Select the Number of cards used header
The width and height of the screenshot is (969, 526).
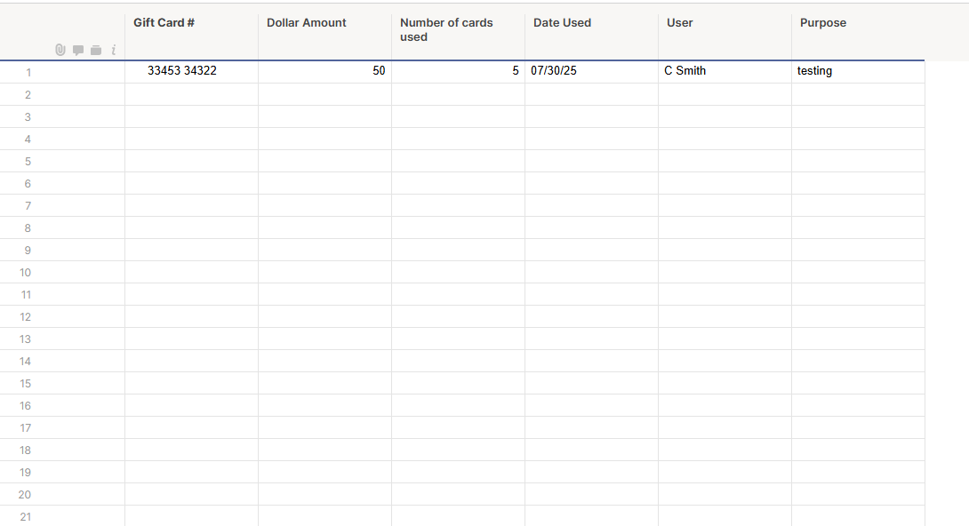[x=459, y=37]
